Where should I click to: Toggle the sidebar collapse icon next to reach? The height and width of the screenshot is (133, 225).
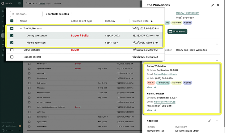click(x=19, y=3)
